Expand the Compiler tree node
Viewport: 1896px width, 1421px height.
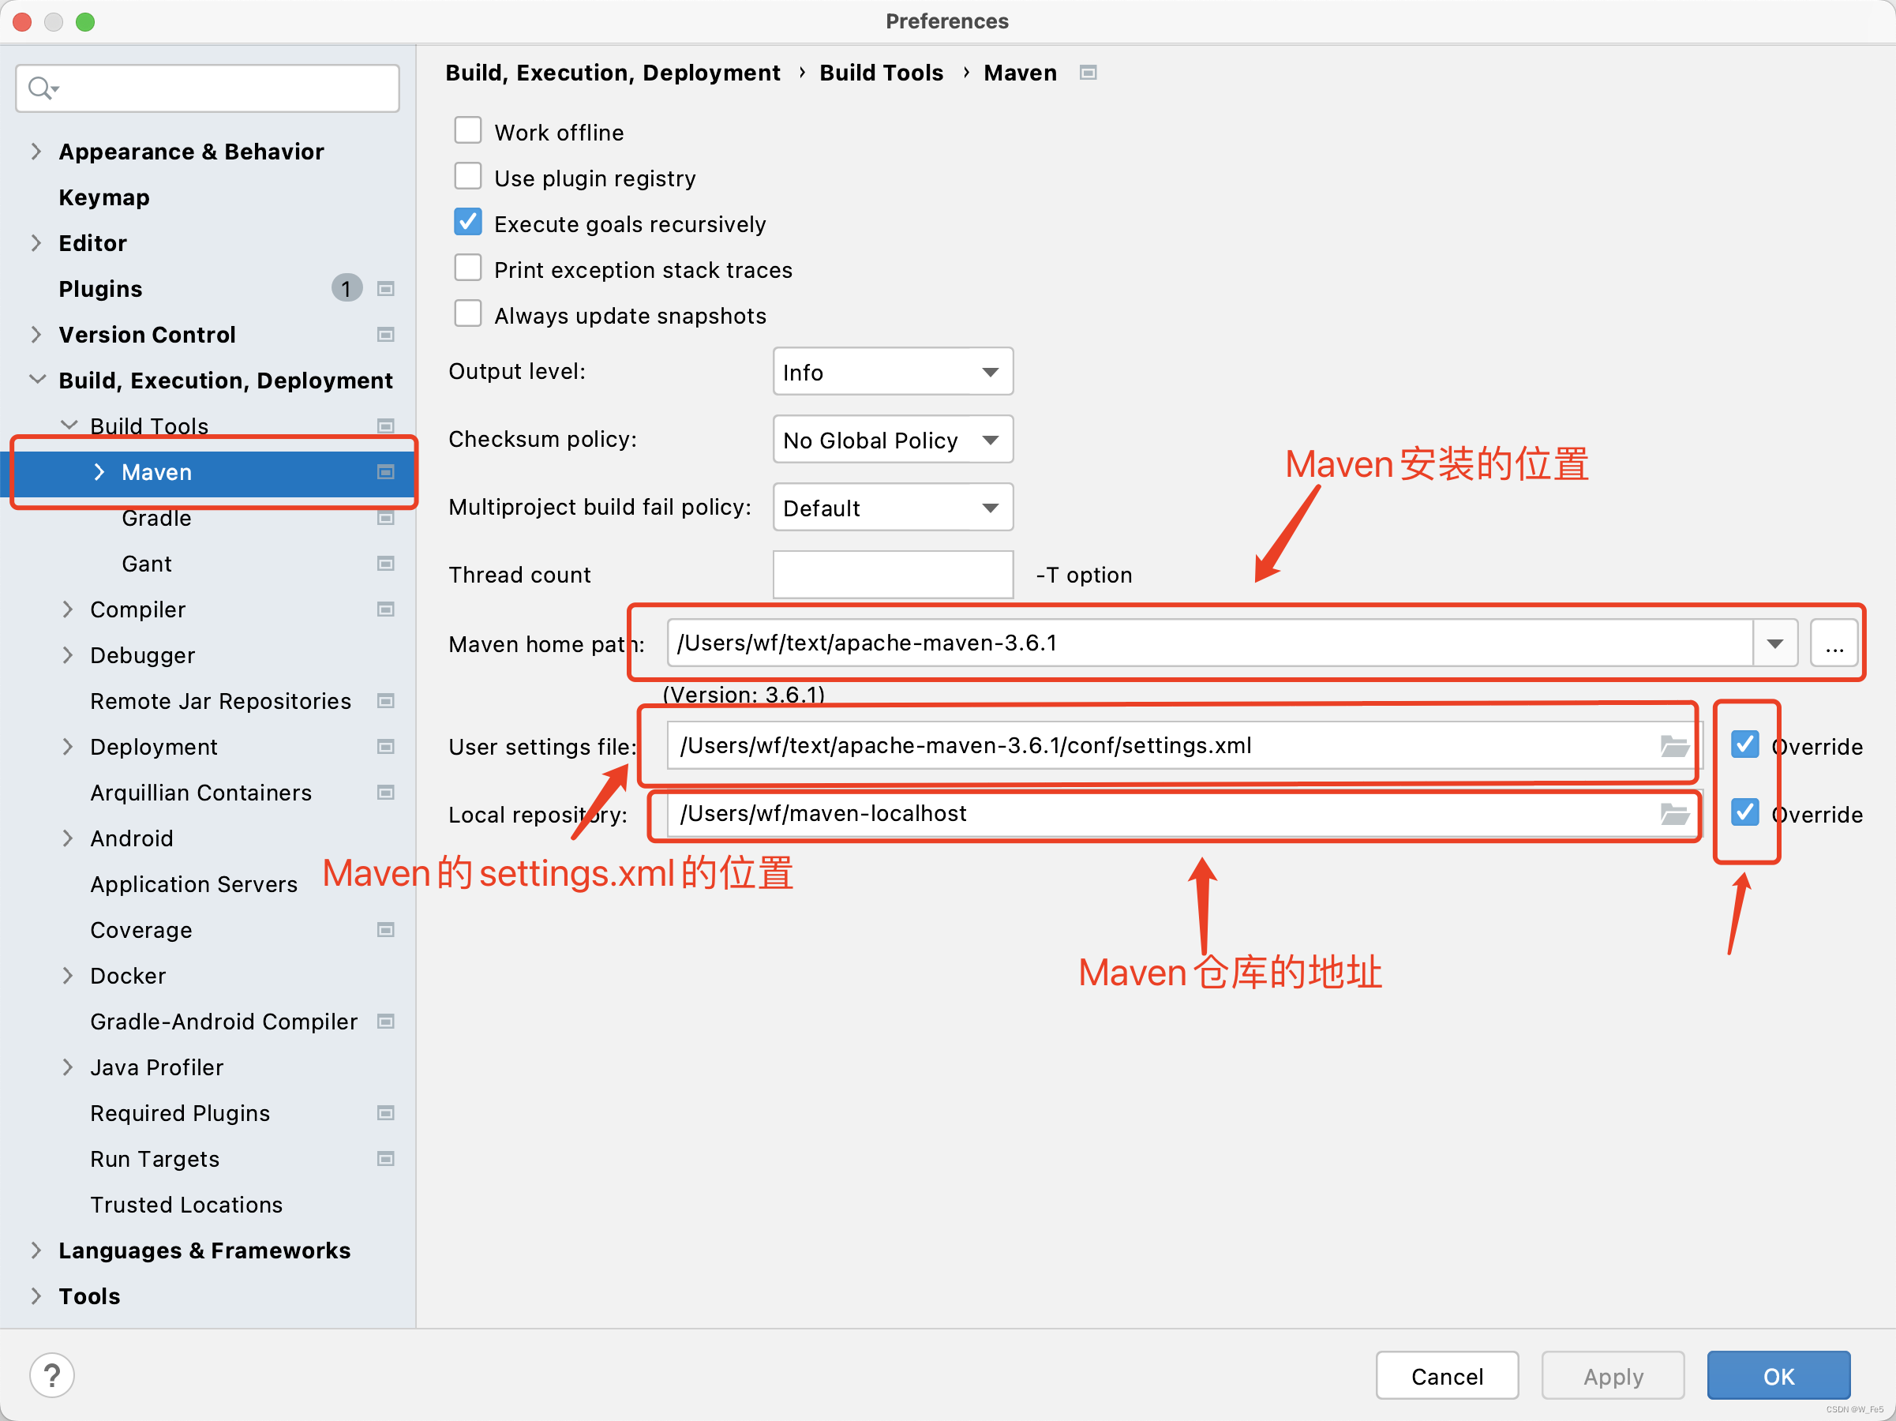tap(68, 609)
